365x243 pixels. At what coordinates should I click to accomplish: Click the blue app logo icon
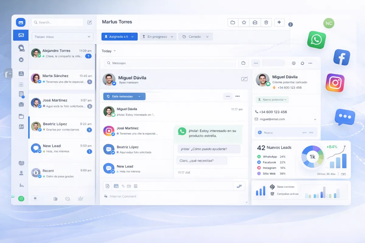pos(21,22)
